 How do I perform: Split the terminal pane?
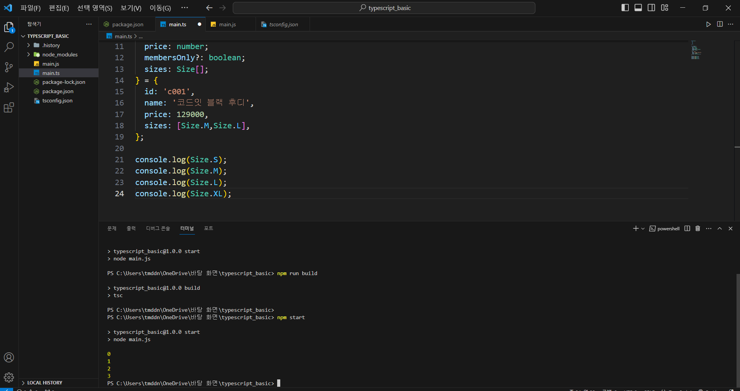coord(687,228)
